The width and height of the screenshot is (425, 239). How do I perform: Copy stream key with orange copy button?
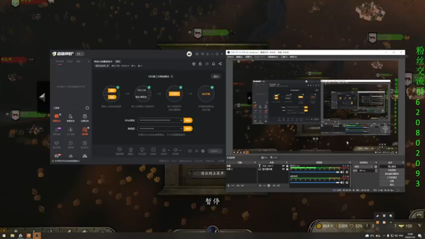point(188,129)
